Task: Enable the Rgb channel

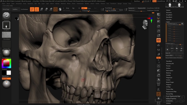Action: 73,8
